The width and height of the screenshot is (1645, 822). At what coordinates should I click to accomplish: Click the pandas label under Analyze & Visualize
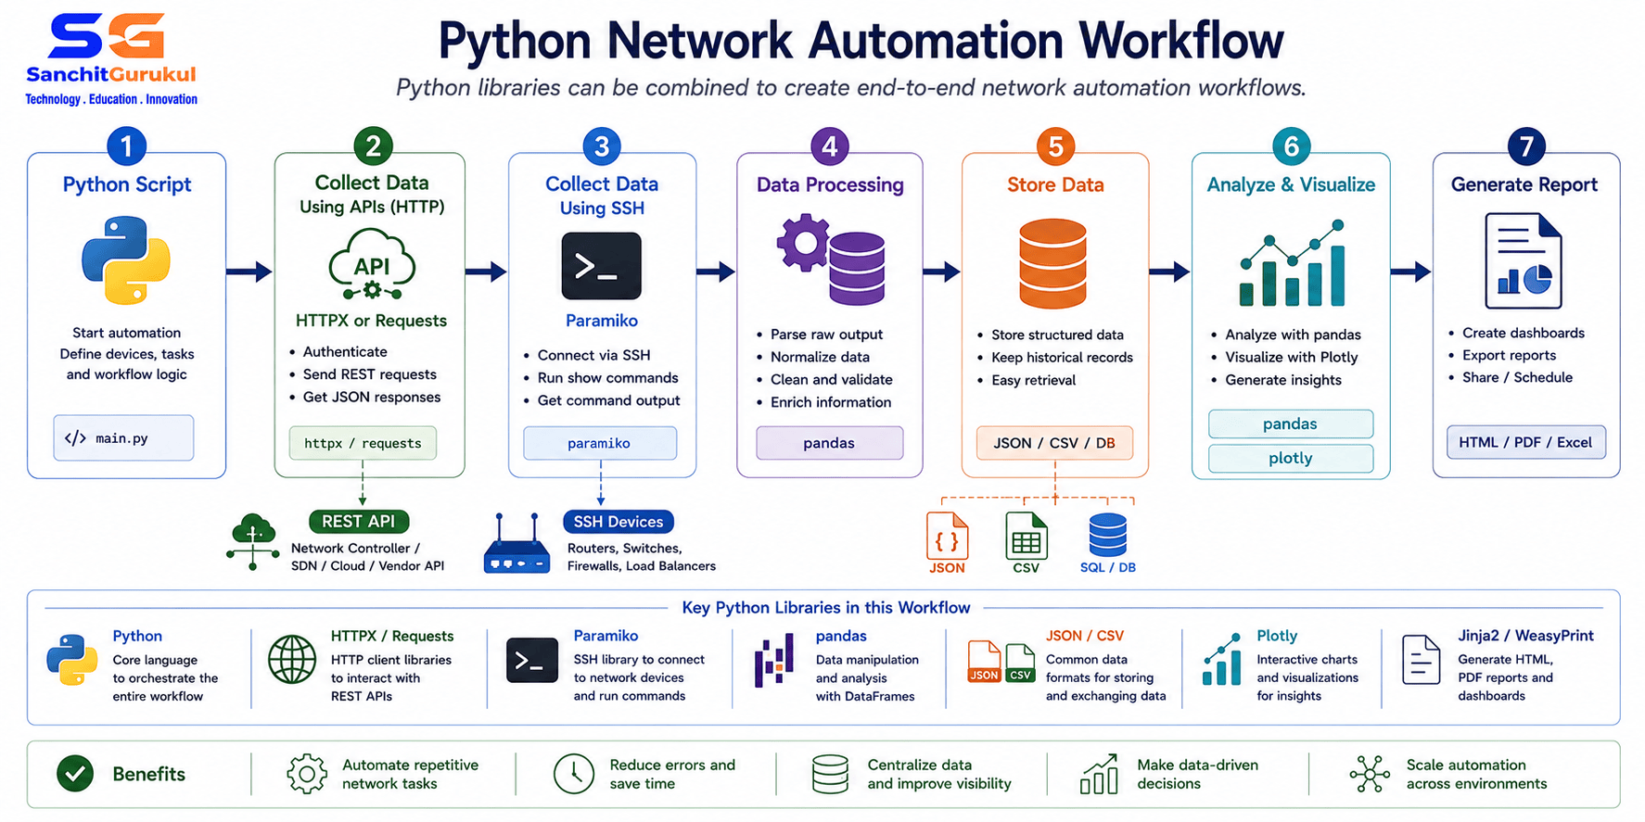pos(1290,424)
